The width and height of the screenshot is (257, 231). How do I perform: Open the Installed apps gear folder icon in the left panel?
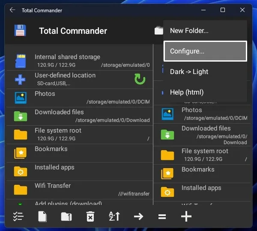(21, 172)
